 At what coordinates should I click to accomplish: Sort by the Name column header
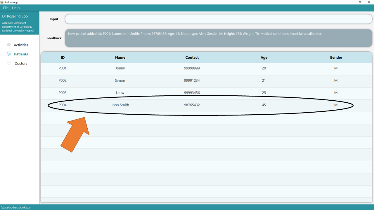[x=120, y=57]
